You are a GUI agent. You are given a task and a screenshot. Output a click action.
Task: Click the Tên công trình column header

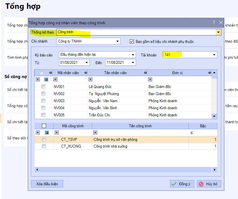140,126
